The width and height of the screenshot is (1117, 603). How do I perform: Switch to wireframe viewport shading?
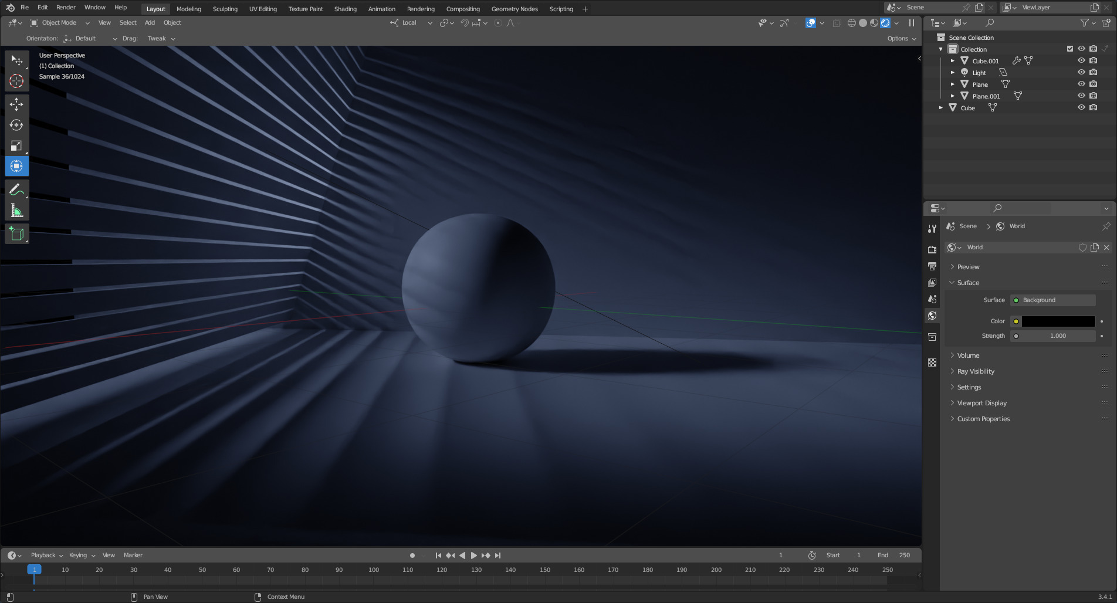[x=852, y=23]
